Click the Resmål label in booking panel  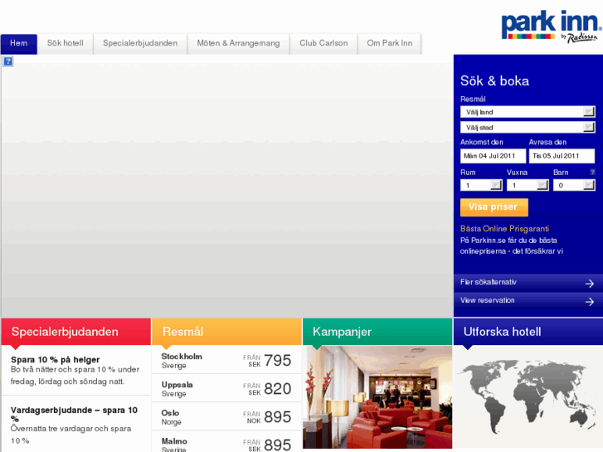pos(473,99)
